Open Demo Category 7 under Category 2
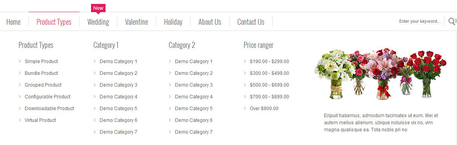 pyautogui.click(x=194, y=132)
